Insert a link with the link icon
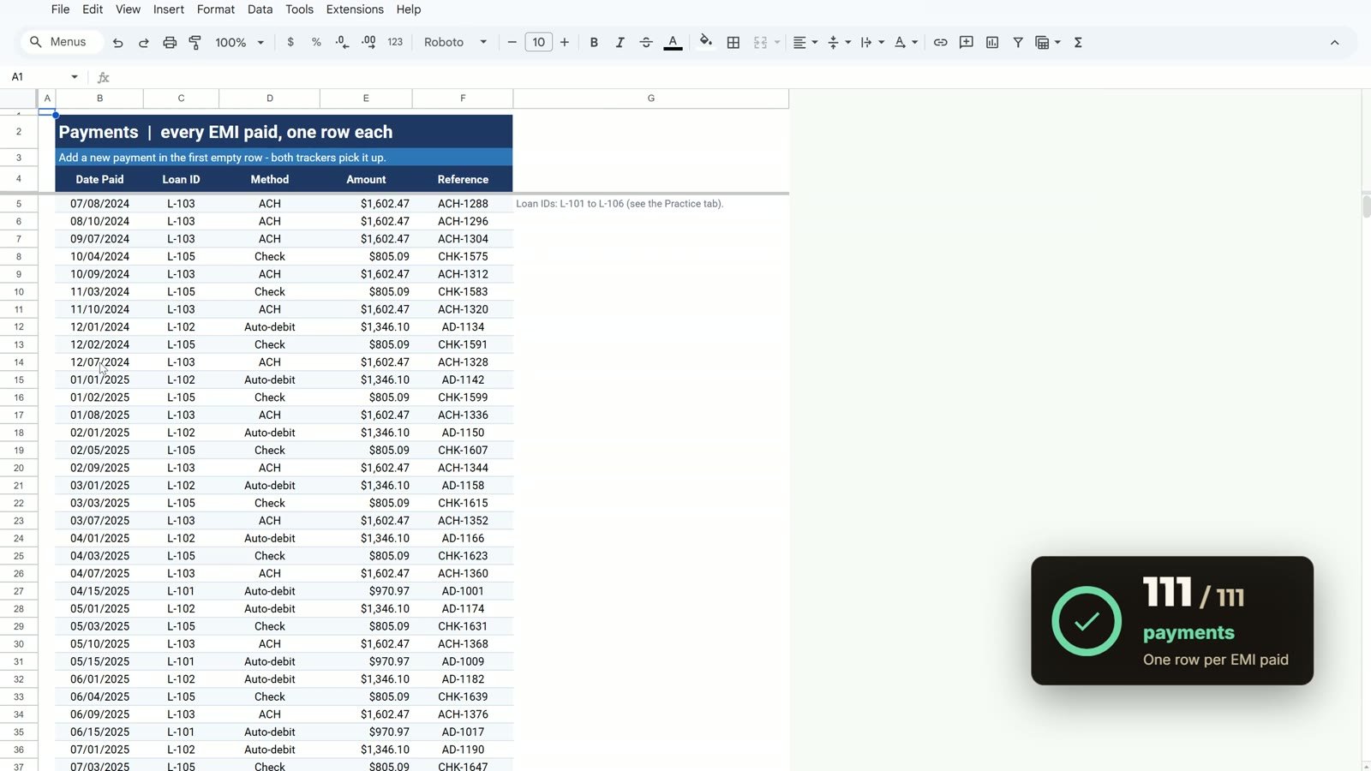 [940, 42]
